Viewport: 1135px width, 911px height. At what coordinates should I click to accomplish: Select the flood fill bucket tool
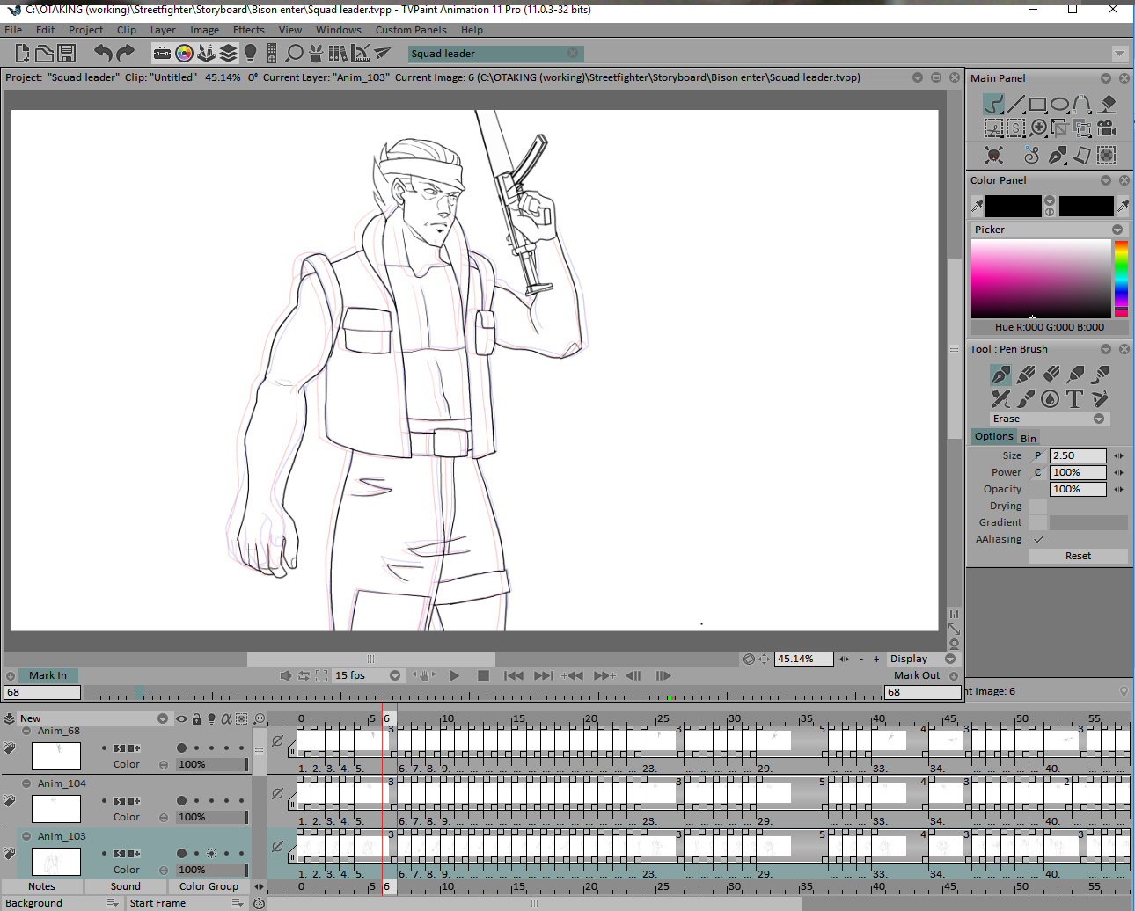pos(1108,105)
